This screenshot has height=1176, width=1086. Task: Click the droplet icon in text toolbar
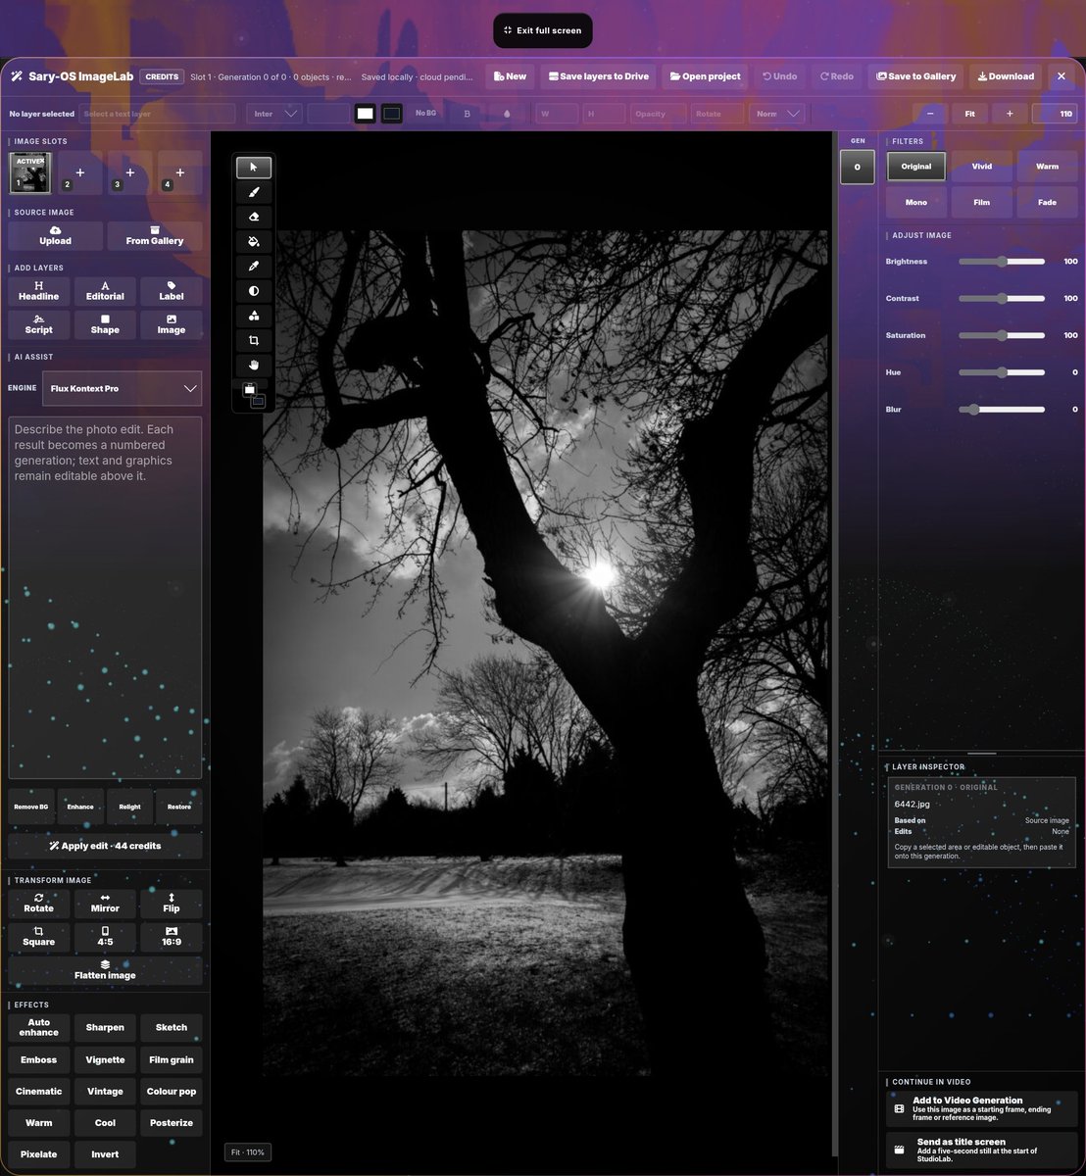507,114
